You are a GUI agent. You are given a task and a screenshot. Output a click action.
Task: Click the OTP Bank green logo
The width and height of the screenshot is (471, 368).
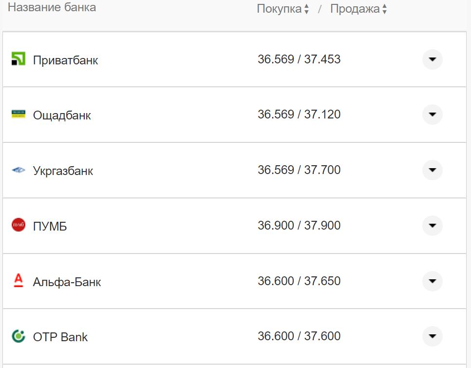point(18,336)
